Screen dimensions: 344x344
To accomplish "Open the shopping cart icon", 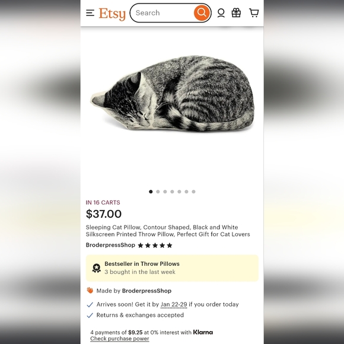I will coord(254,12).
